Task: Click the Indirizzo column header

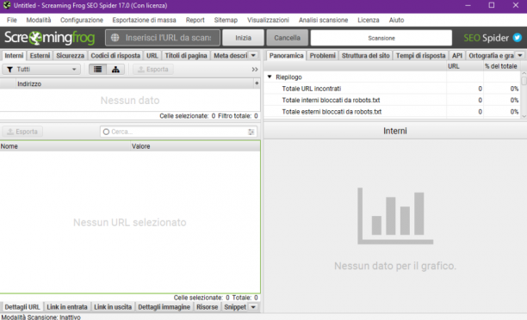Action: tap(134, 83)
